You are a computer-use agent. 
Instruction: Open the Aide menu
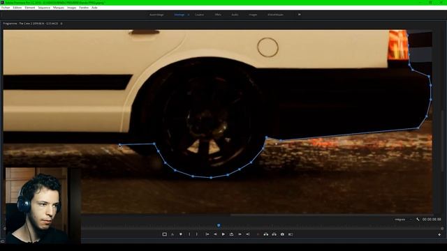[x=94, y=8]
